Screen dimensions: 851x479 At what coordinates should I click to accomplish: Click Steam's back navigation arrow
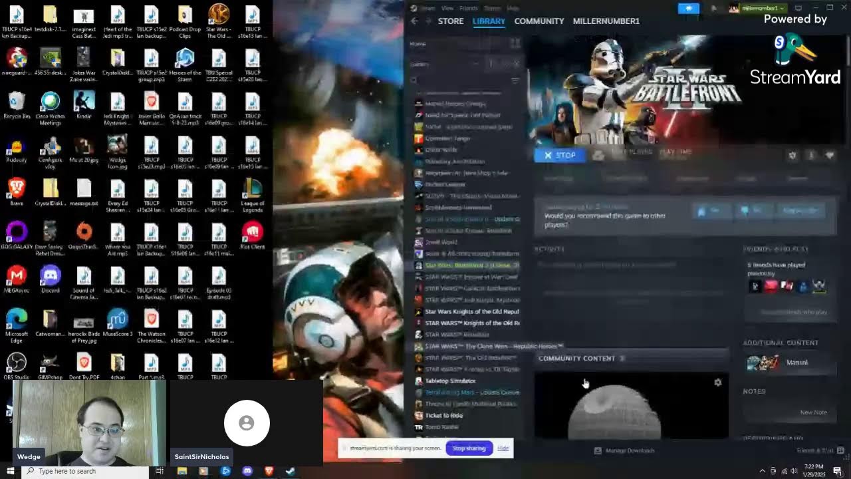pos(414,21)
